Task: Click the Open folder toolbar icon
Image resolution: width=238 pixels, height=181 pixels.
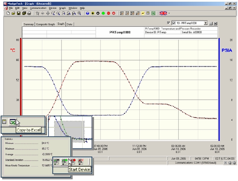Action: tap(13, 13)
